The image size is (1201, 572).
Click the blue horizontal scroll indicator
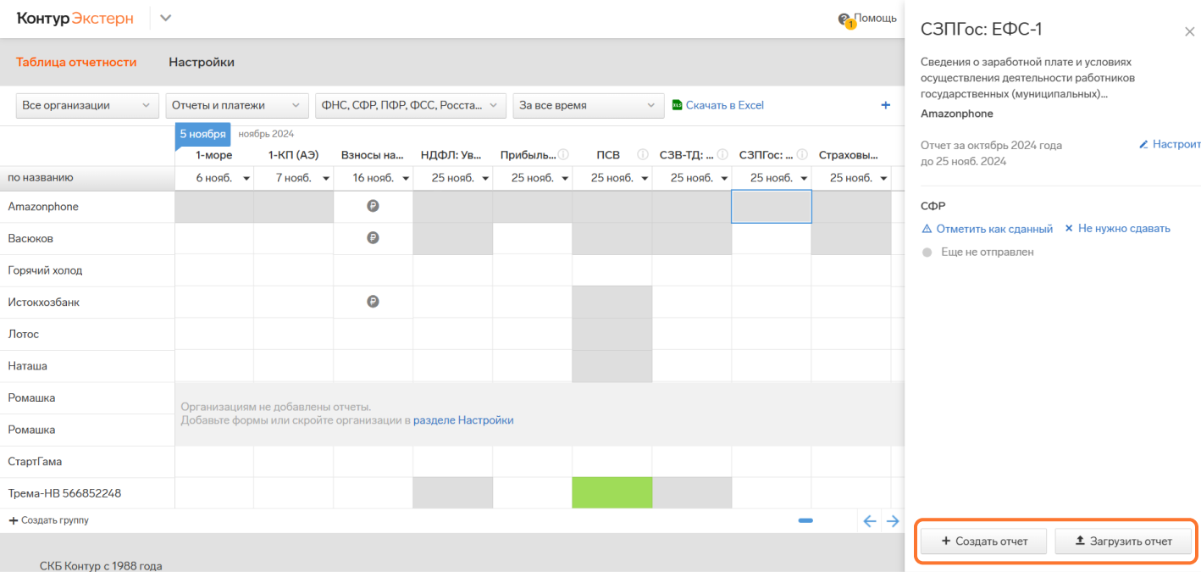click(805, 520)
